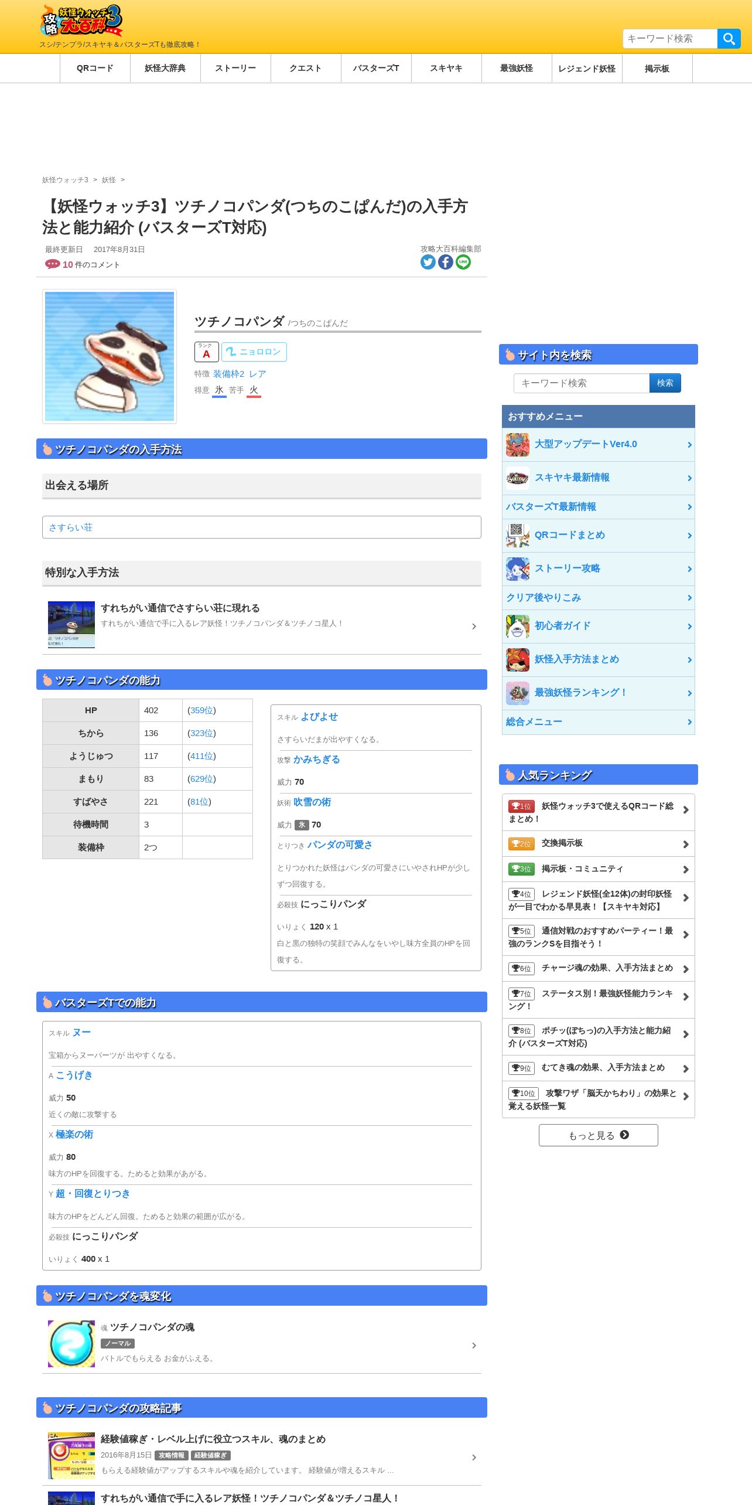Click the sidebar 検索 button
Screen dimensions: 752x1505
(665, 383)
